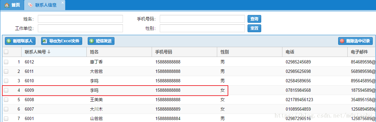The image size is (376, 122).
Task: Check the row for contact 6011
Action: tap(6, 71)
